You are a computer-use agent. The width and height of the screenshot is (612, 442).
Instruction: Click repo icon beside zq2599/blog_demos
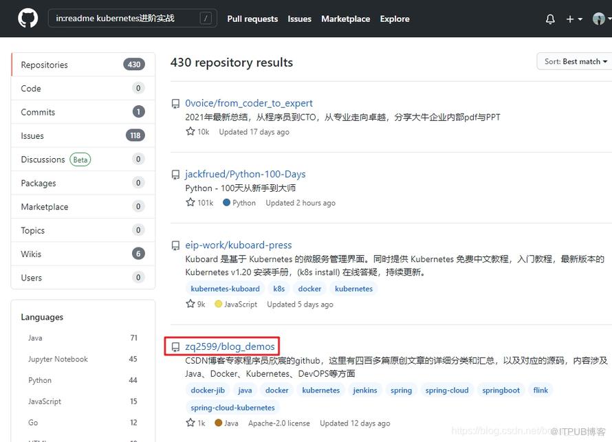(175, 347)
